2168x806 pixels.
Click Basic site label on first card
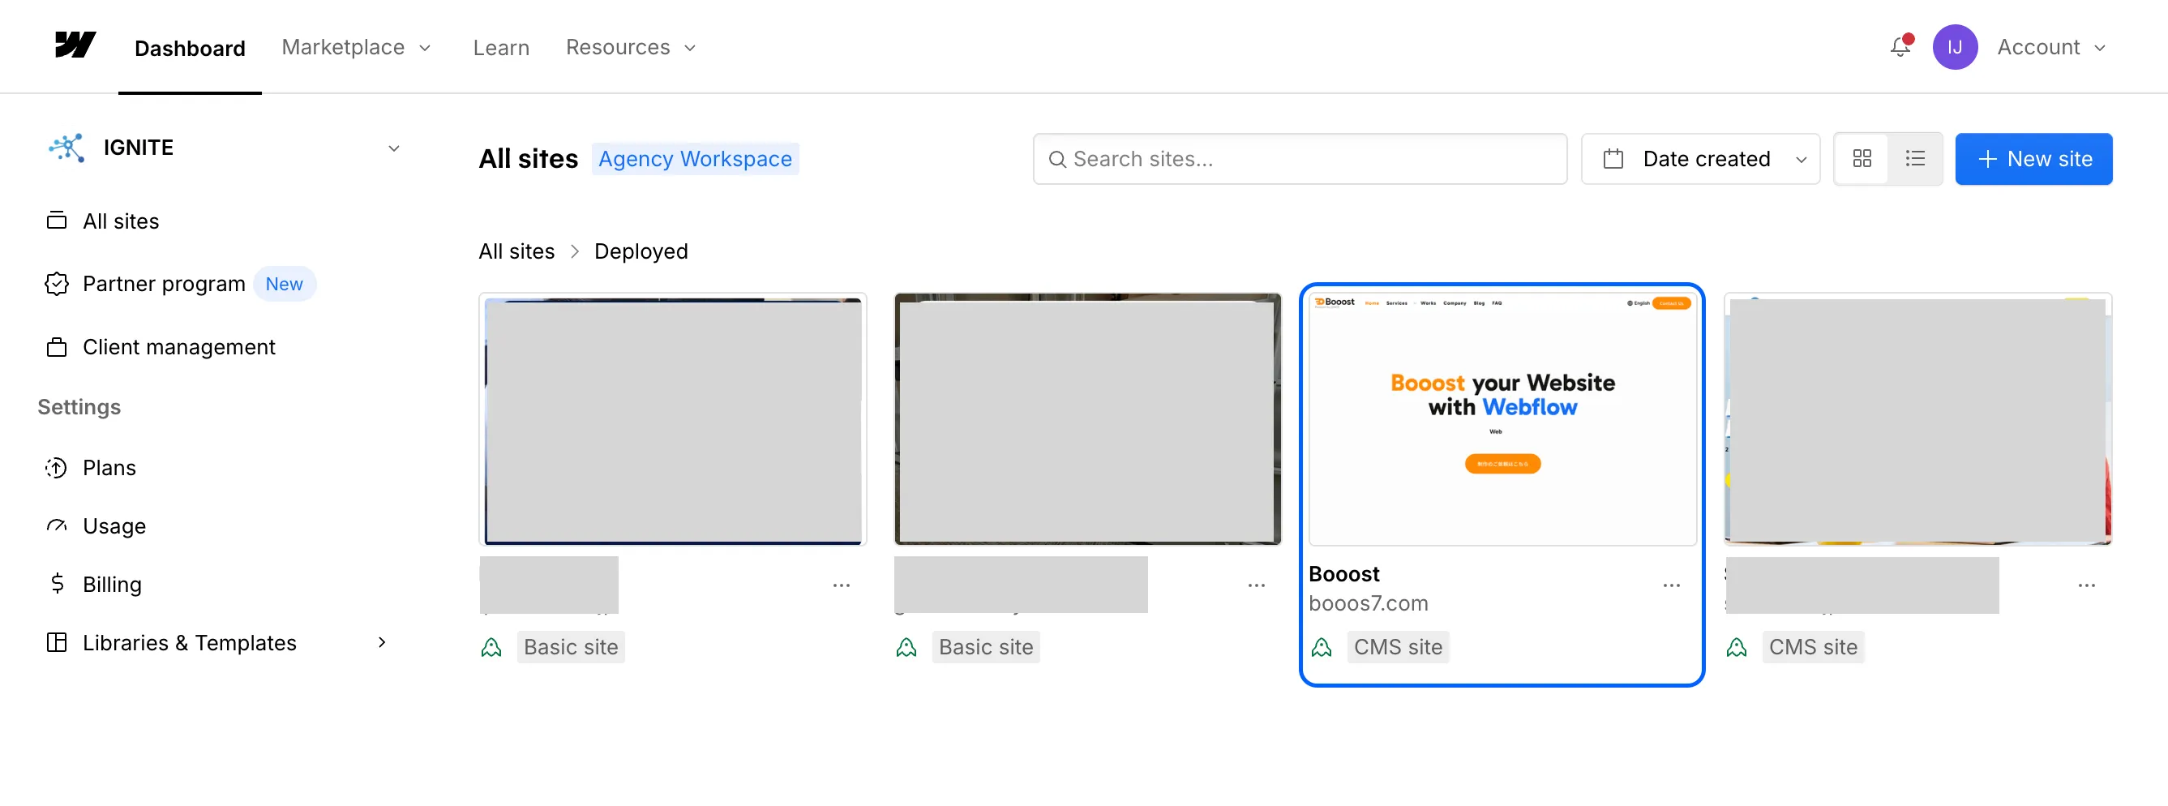pos(571,646)
